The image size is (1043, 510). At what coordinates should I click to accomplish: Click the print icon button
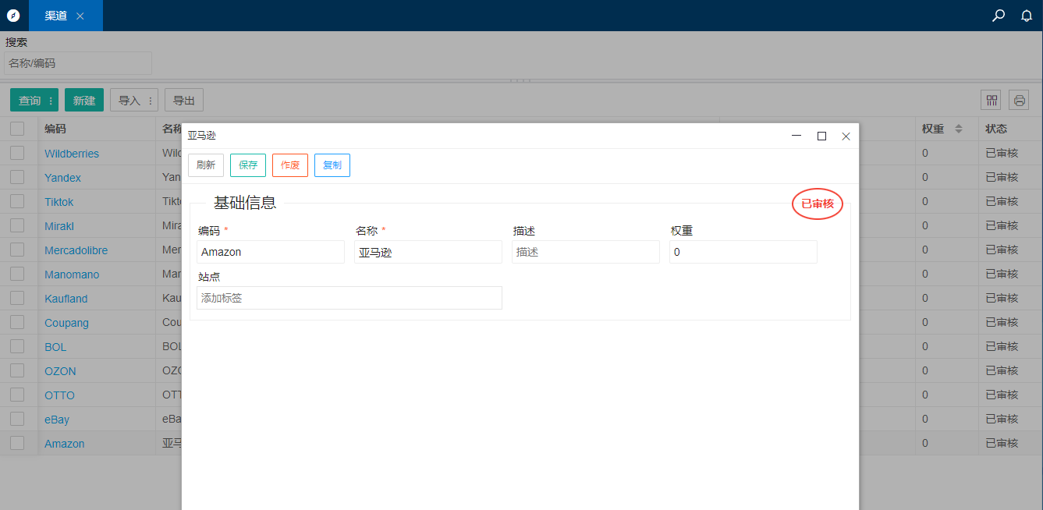pyautogui.click(x=1019, y=100)
